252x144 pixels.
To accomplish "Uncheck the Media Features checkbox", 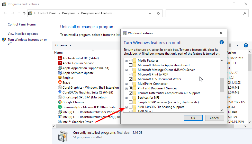I will click(131, 61).
